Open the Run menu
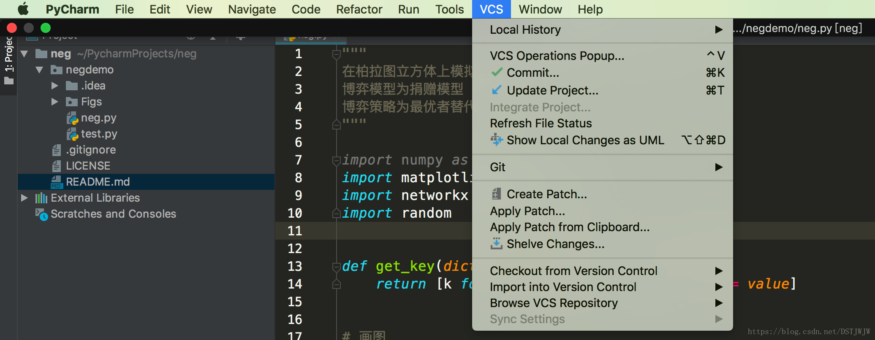The height and width of the screenshot is (340, 875). (408, 9)
